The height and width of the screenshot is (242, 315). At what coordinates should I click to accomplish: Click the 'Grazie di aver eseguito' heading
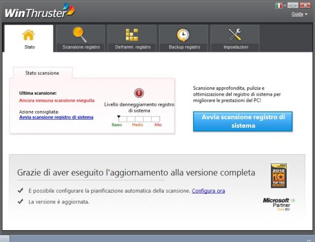click(136, 173)
